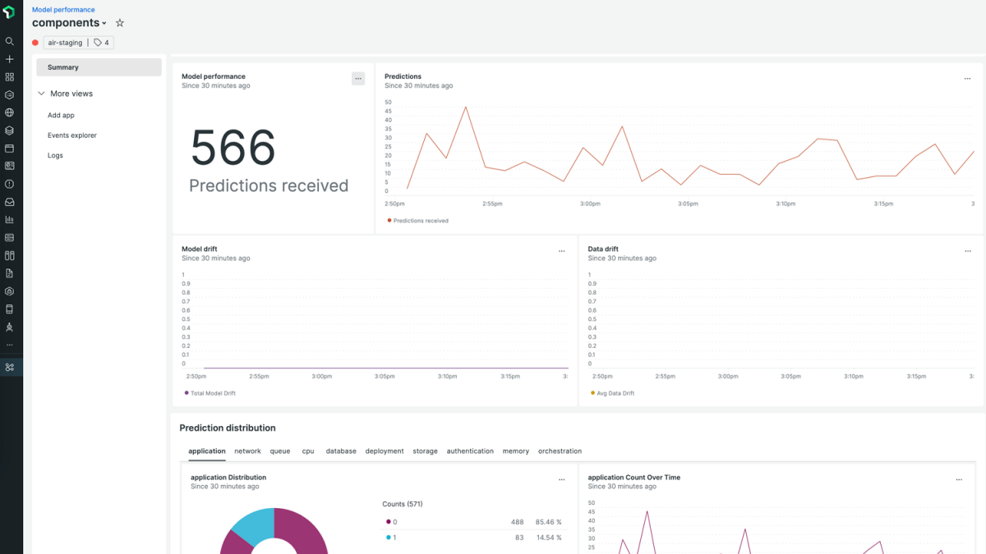This screenshot has height=554, width=986.
Task: Open the bar chart sidebar icon
Action: click(10, 220)
